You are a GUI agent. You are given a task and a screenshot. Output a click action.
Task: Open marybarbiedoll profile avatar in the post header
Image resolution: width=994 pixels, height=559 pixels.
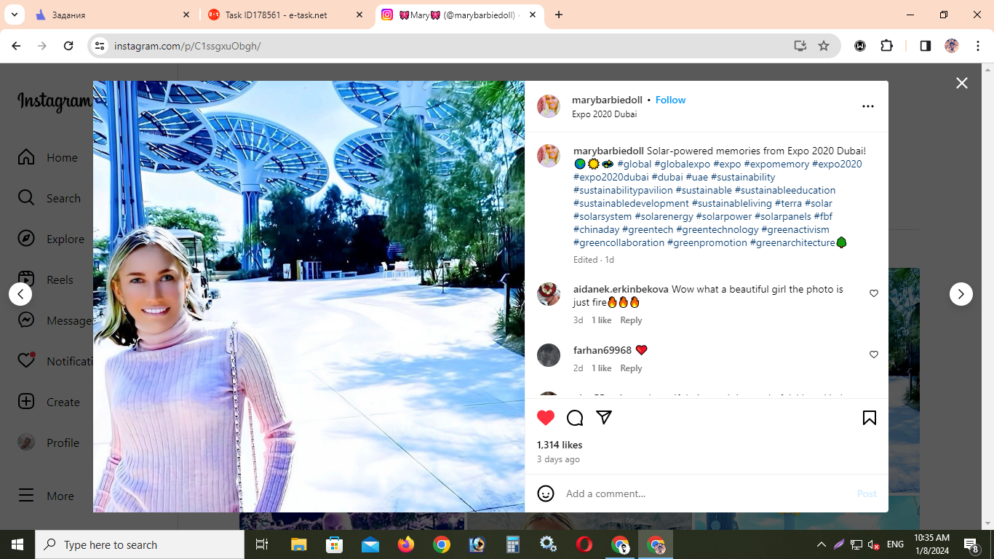(x=549, y=106)
